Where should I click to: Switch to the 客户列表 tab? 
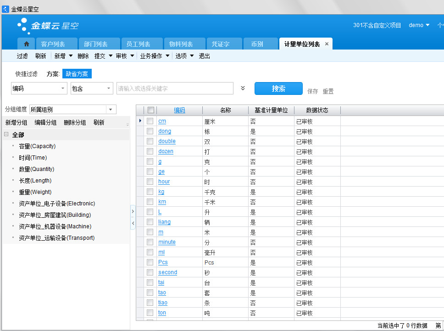[53, 44]
